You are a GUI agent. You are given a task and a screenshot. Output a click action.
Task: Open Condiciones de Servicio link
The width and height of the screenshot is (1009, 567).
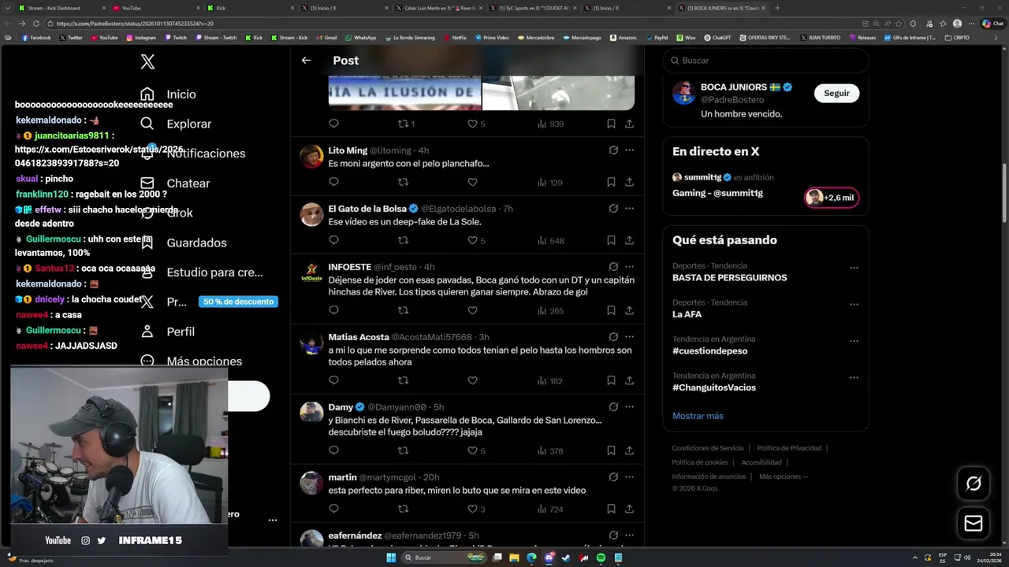[708, 448]
